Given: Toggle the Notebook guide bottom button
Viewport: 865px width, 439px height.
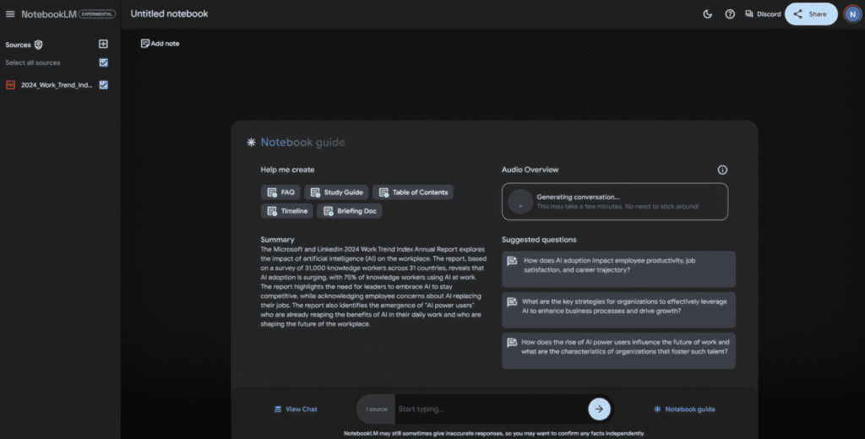Looking at the screenshot, I should [684, 409].
